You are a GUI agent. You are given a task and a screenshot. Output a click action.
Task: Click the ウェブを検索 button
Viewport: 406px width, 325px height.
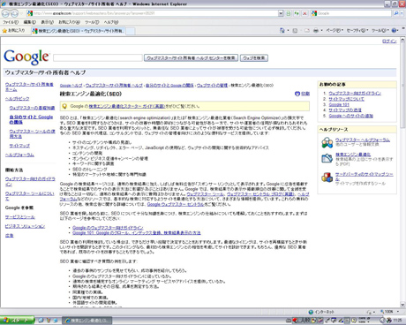point(254,58)
